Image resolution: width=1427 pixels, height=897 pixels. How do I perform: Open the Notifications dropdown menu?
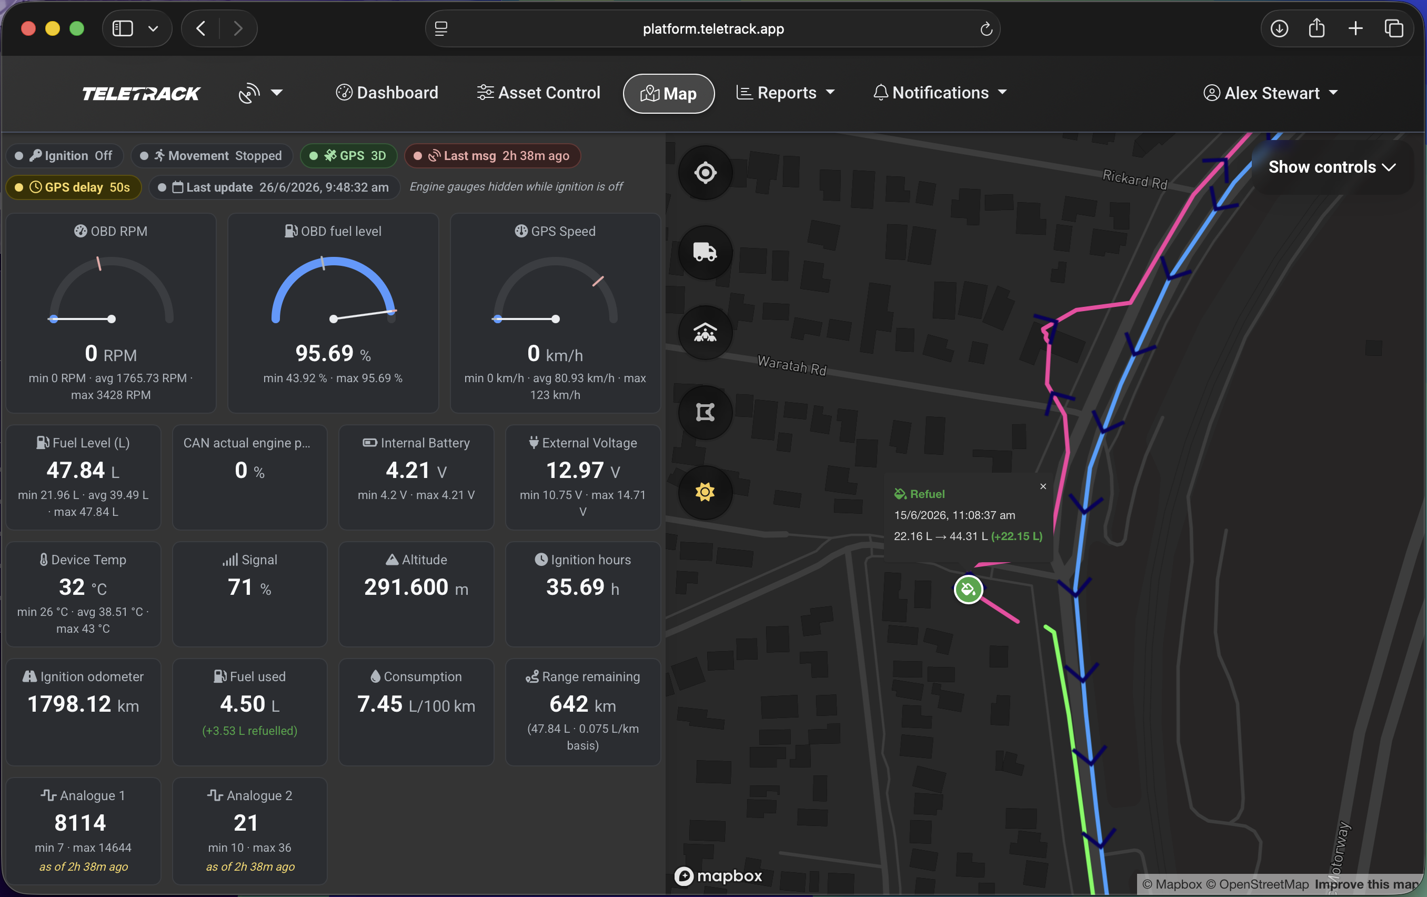click(940, 93)
